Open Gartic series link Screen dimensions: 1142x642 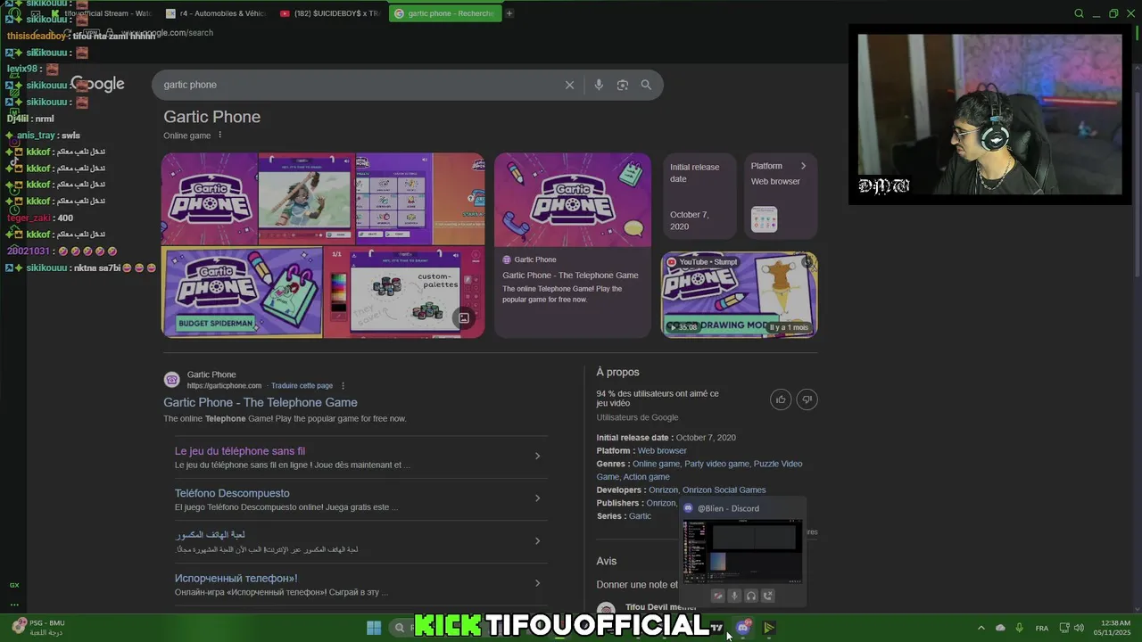click(640, 516)
